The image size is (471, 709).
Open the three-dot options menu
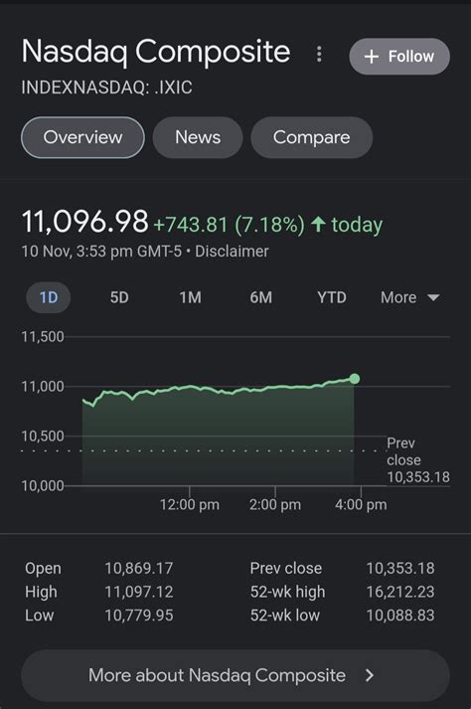coord(319,55)
